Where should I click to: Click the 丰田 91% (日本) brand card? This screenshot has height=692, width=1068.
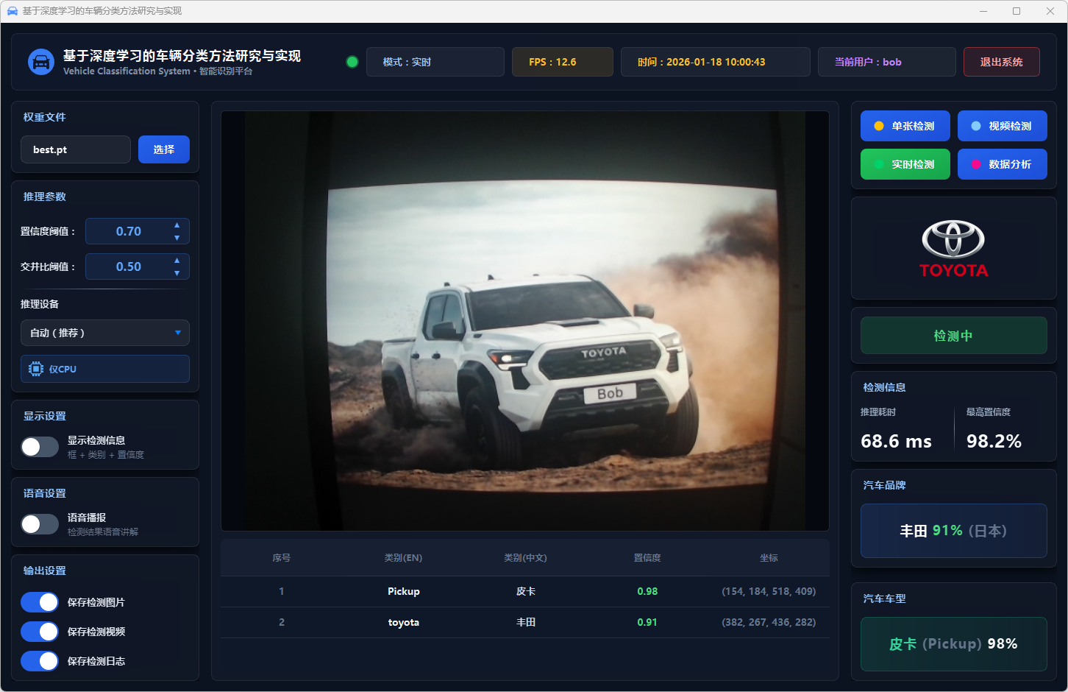pos(954,531)
